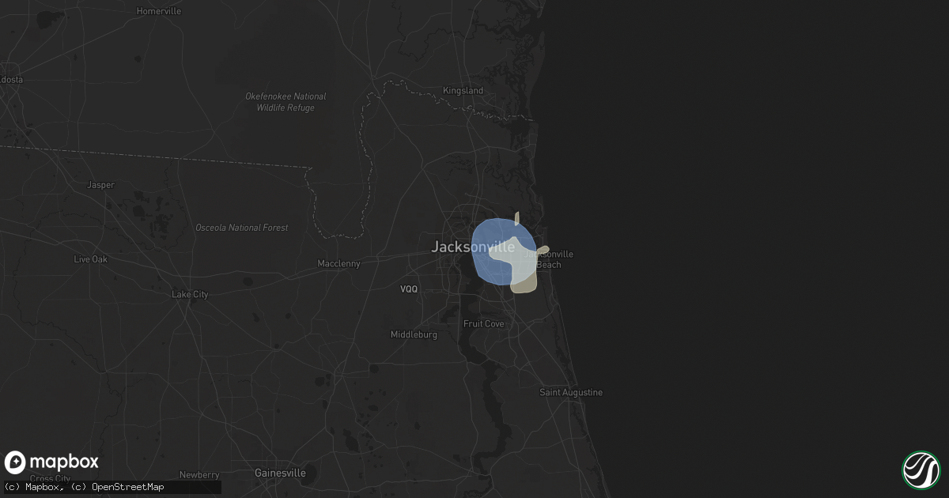Click the Kingsland label
The width and height of the screenshot is (949, 498).
[463, 91]
